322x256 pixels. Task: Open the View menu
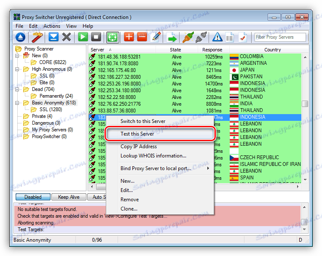71,26
